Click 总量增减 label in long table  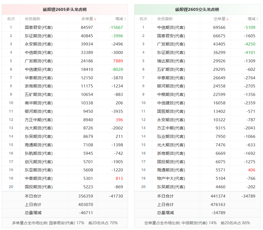pyautogui.click(x=33, y=213)
